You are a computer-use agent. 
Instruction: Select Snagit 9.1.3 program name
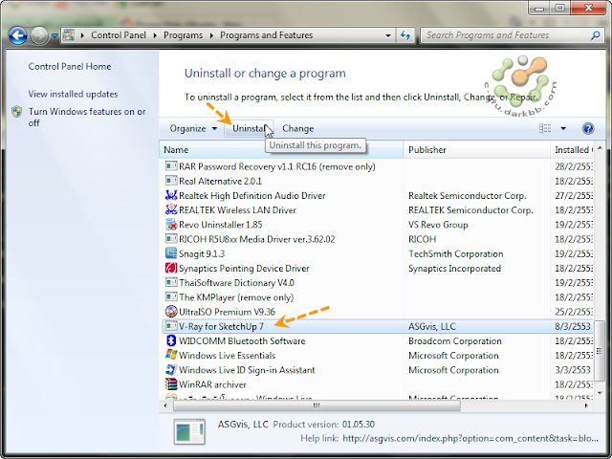202,253
